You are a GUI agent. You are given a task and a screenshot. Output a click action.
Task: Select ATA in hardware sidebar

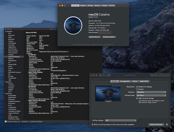[x=9, y=33]
